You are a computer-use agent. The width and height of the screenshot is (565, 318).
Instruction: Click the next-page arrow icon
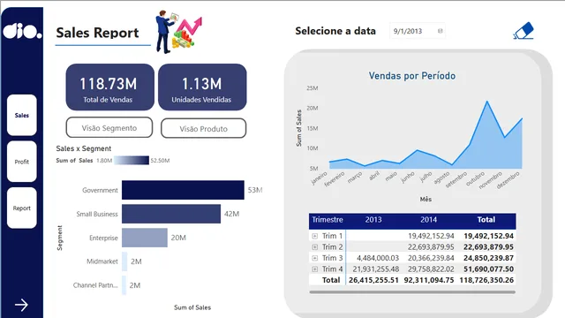(x=21, y=305)
